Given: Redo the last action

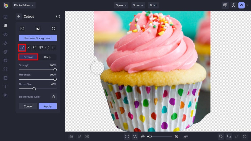Looking at the screenshot, I should coord(237,136).
